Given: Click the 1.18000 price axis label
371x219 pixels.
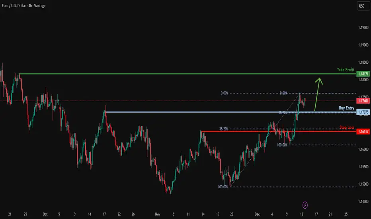Looking at the screenshot, I should pyautogui.click(x=363, y=80).
